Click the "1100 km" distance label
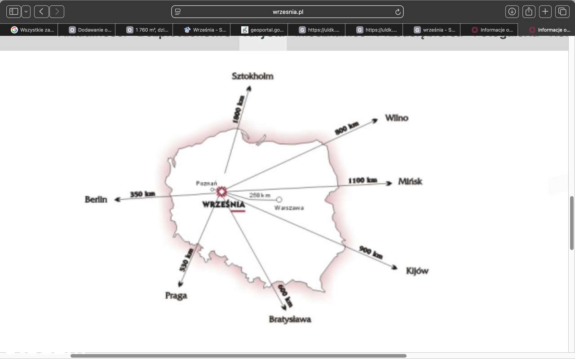 [x=363, y=180]
